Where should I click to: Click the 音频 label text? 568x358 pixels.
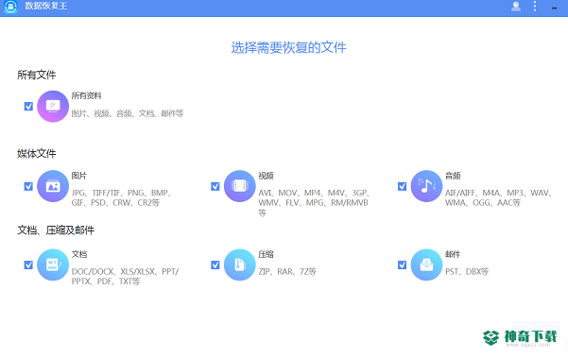coord(453,176)
